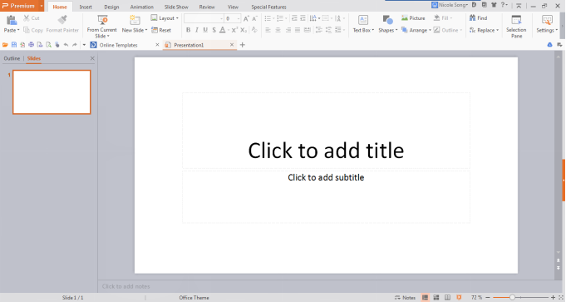Image resolution: width=566 pixels, height=302 pixels.
Task: Toggle italic formatting
Action: [197, 30]
